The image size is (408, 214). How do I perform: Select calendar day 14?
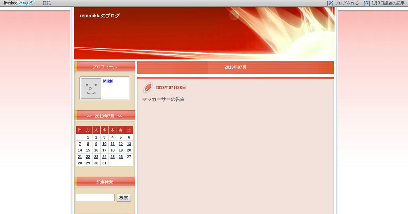tap(80, 150)
